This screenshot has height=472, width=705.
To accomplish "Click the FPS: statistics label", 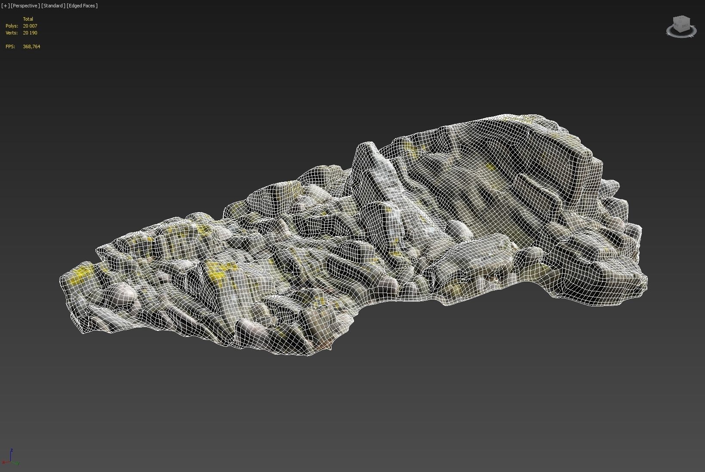I will [x=10, y=46].
